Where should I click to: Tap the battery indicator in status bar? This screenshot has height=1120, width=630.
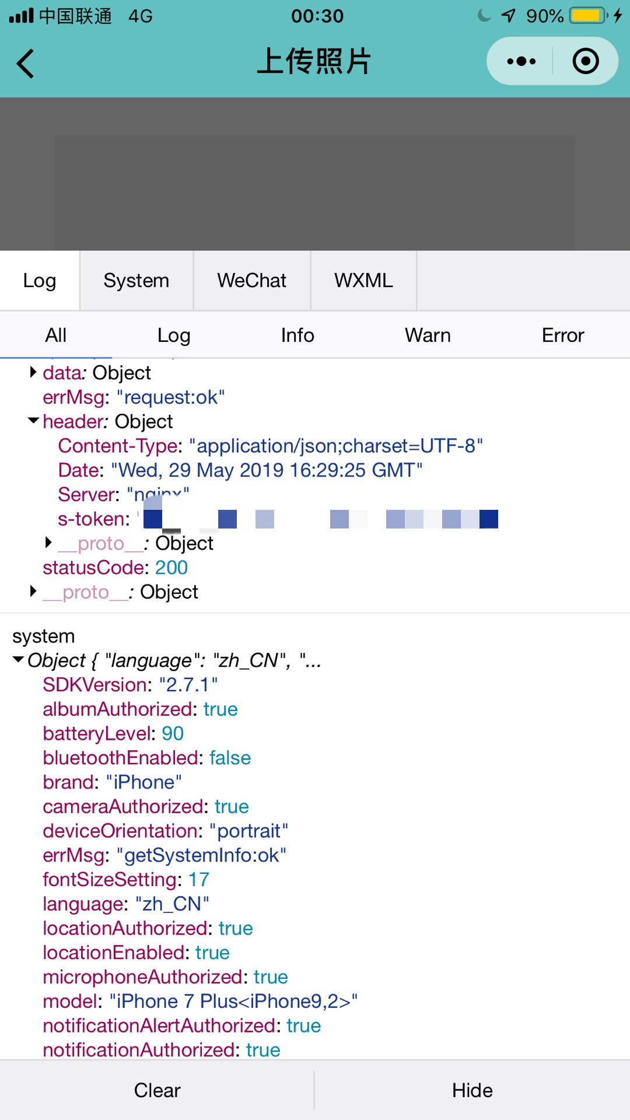click(x=588, y=16)
